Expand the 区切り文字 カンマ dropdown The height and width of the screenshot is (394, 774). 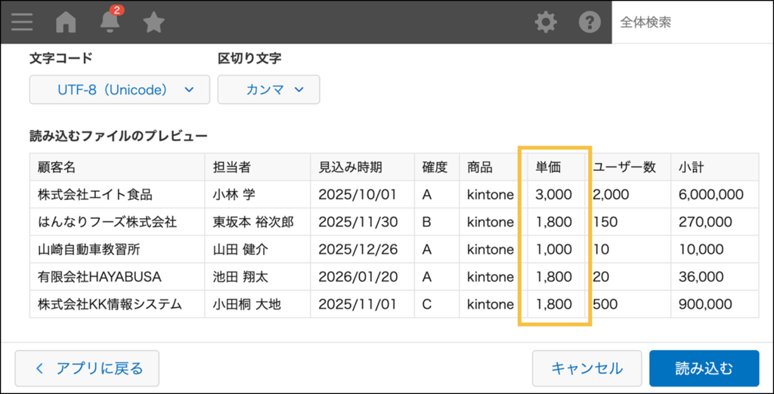click(268, 90)
